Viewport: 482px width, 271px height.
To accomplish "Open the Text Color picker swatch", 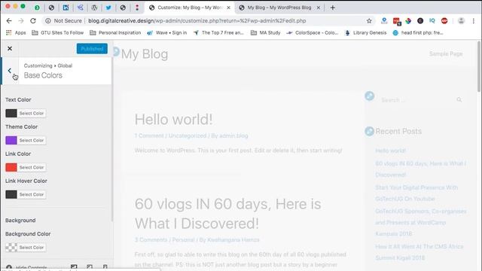I will [11, 114].
